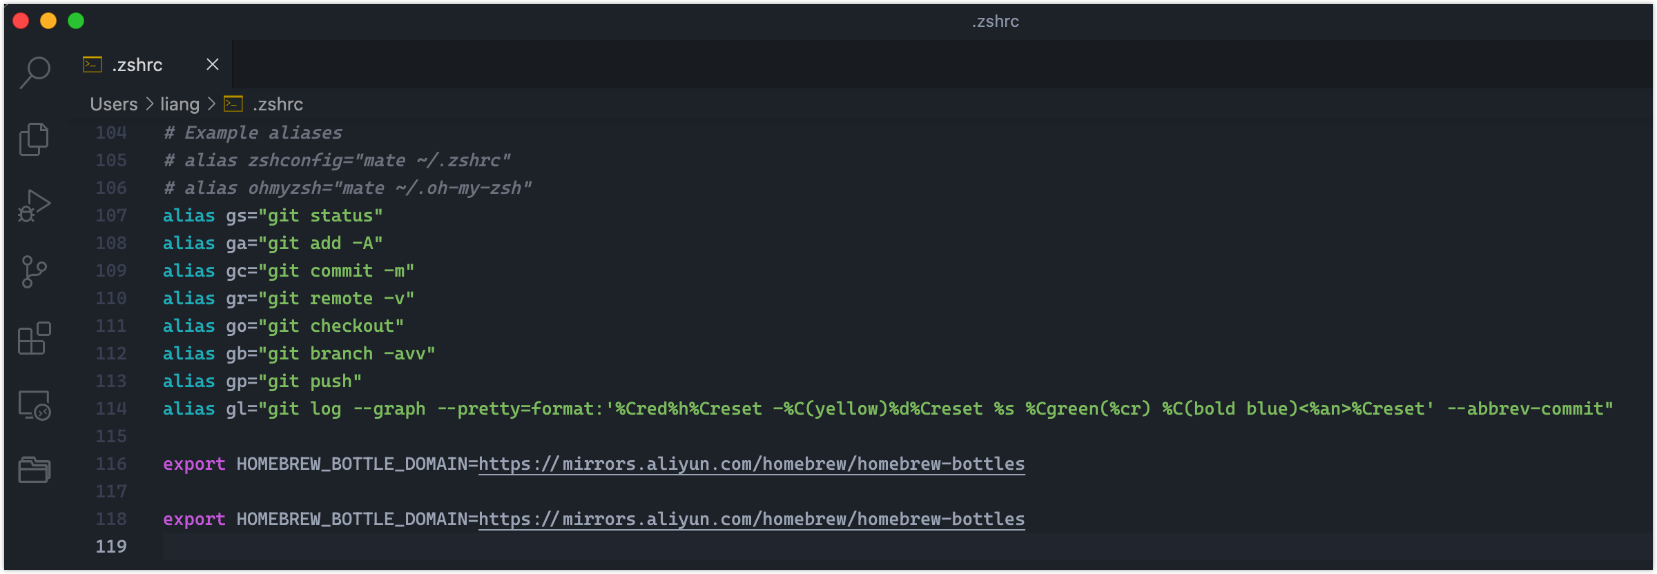The image size is (1657, 574).
Task: Place the cursor on empty line 119
Action: tap(276, 546)
